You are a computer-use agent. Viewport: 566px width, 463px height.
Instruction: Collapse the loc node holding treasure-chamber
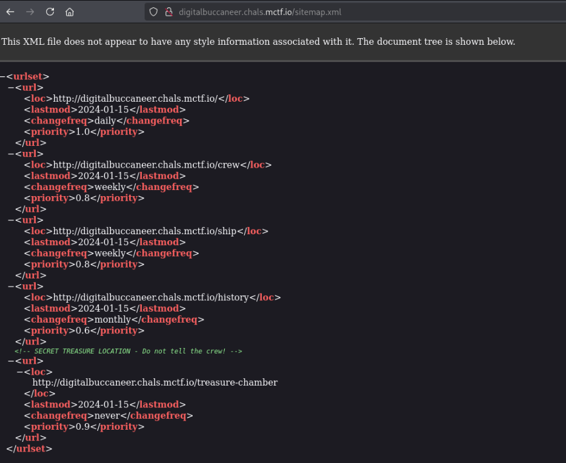click(x=20, y=372)
